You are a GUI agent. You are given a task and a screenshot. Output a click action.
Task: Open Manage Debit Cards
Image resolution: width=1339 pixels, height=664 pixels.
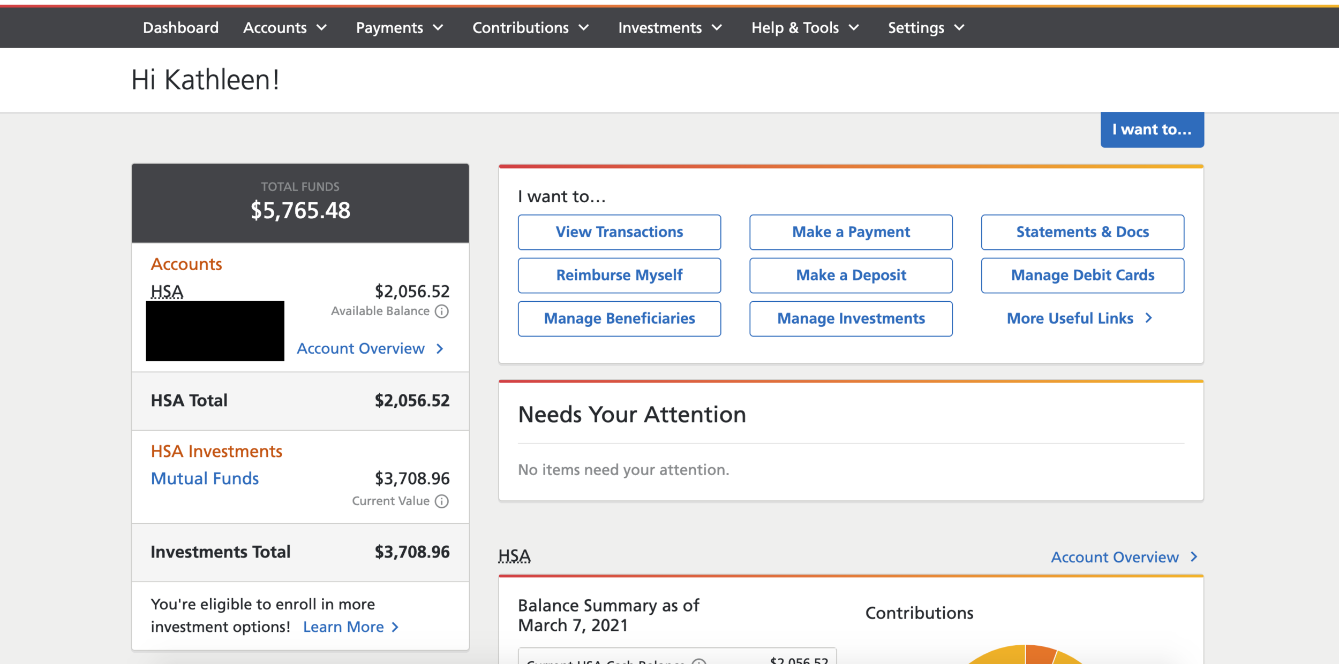1082,276
